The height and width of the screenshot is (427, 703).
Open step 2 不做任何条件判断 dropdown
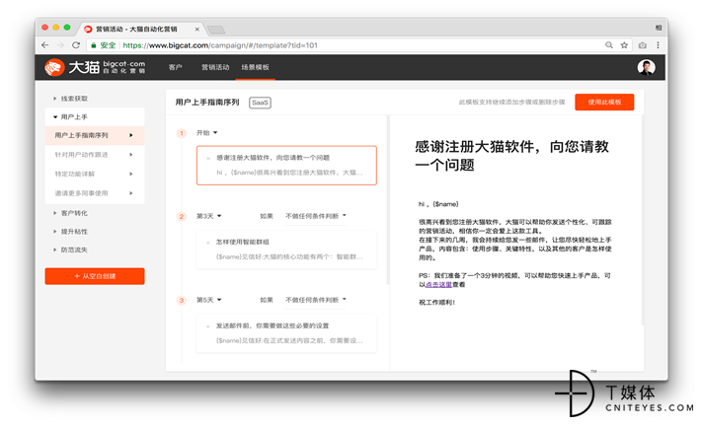click(316, 216)
